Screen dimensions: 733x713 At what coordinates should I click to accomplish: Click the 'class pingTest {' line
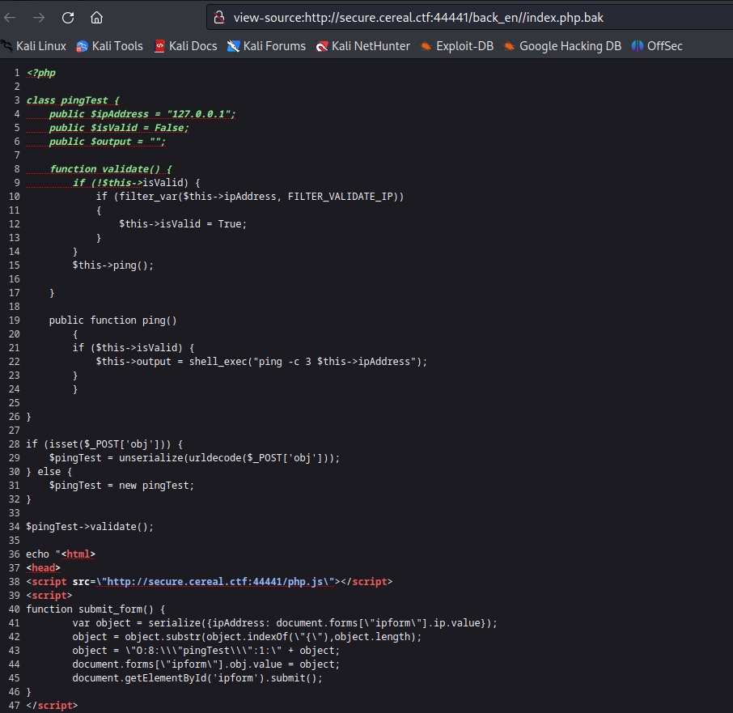[73, 100]
